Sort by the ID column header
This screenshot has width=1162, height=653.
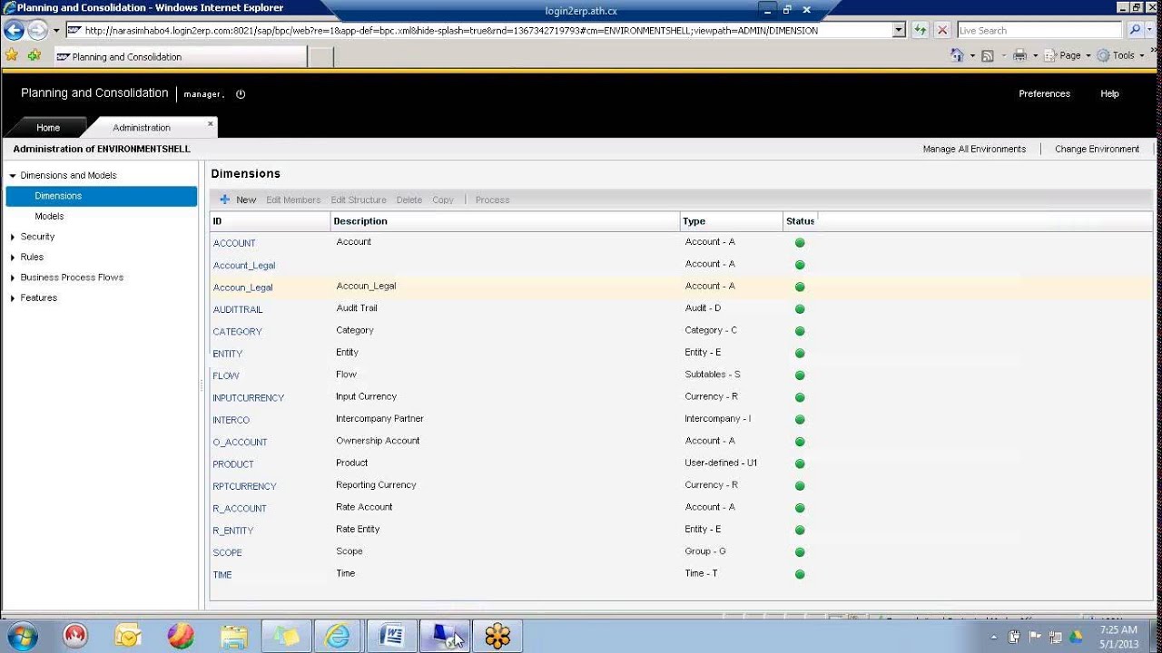tap(270, 221)
